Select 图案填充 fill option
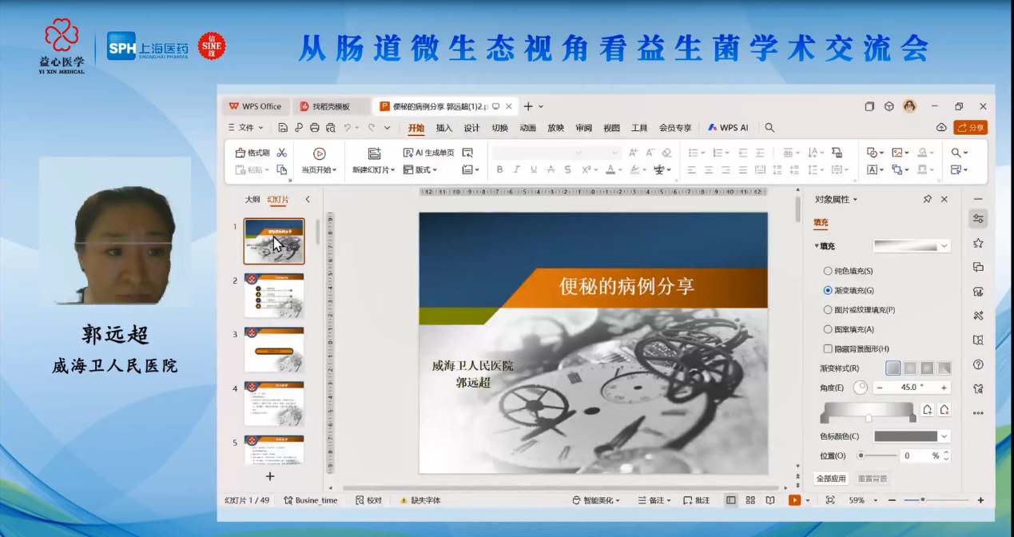Screen dimensions: 1014x537 tap(828, 328)
